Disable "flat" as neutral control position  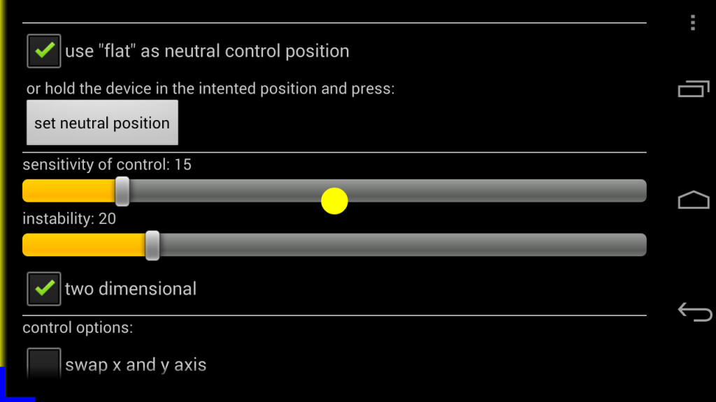(x=44, y=51)
